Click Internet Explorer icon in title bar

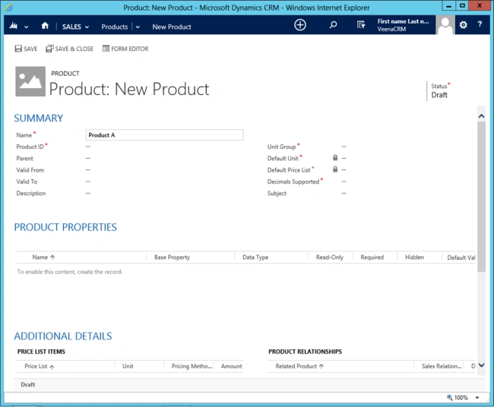click(x=8, y=8)
